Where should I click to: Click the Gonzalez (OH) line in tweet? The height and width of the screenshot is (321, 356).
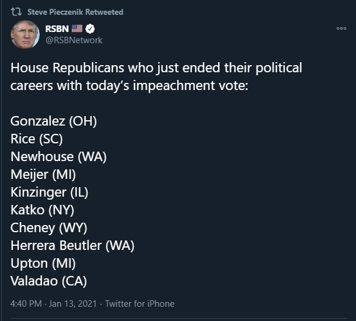(x=53, y=121)
